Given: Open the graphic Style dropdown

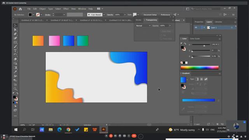Looking at the screenshot, I should pos(138,15).
